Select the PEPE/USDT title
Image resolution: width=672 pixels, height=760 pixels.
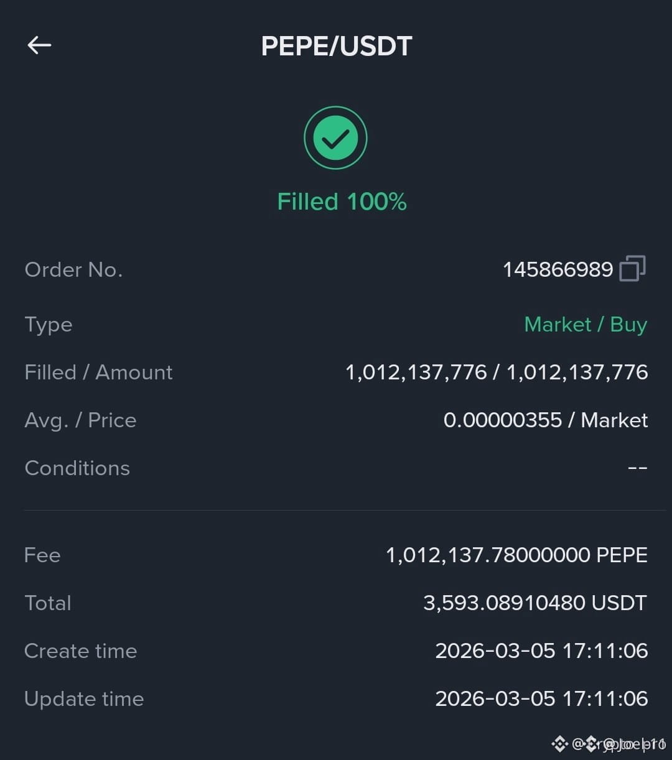[x=337, y=46]
